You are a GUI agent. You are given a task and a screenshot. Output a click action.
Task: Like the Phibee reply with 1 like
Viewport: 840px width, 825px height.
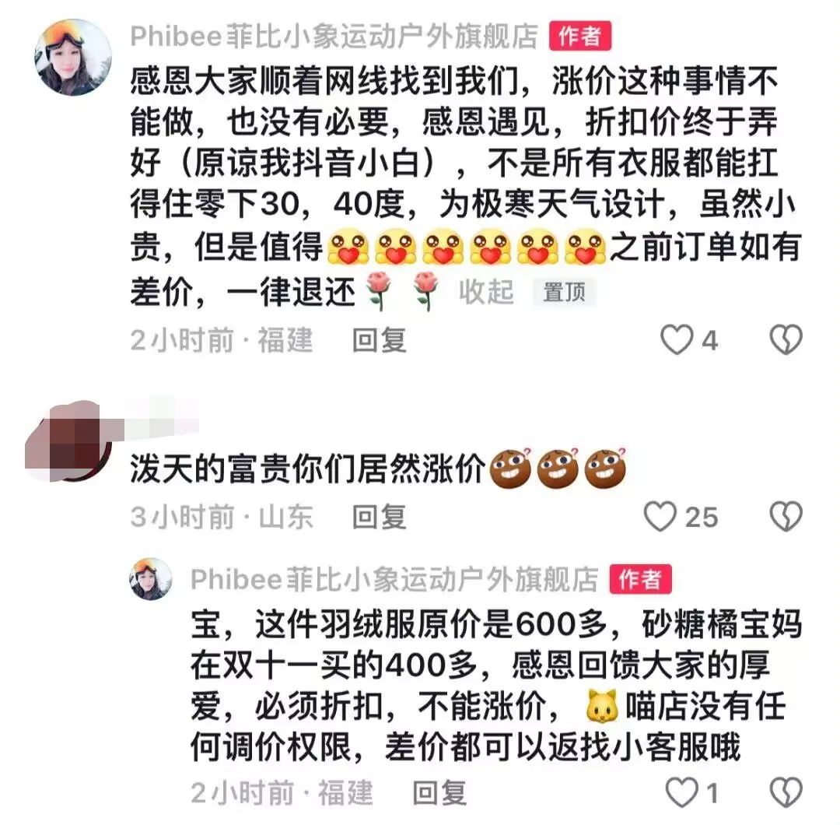682,792
